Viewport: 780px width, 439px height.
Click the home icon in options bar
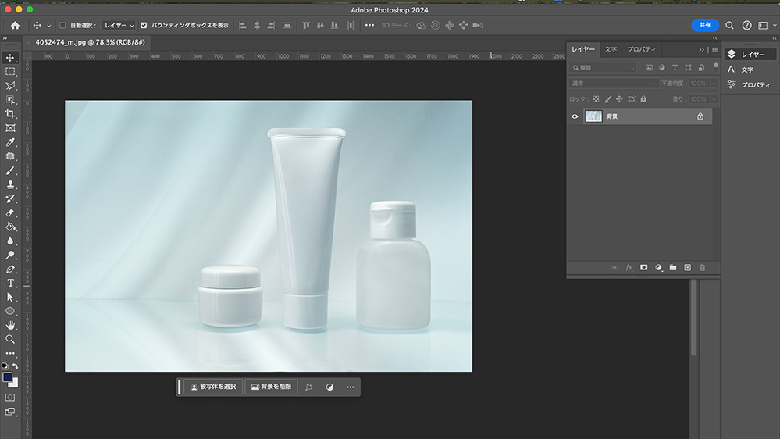tap(15, 25)
